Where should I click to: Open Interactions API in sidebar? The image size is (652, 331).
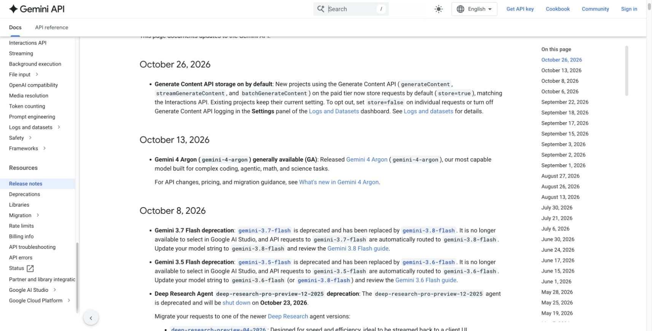(28, 43)
